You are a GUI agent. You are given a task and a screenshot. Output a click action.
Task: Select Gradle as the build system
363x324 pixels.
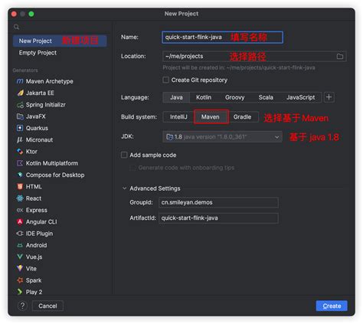243,117
